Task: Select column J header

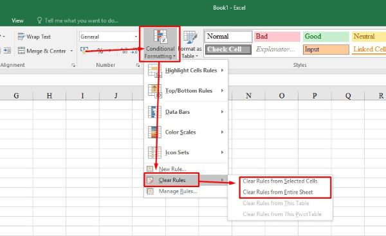Action: pyautogui.click(x=116, y=95)
